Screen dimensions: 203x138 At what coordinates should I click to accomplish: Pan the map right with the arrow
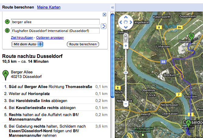pos(131,22)
